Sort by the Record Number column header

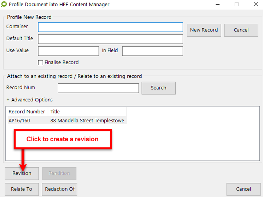point(27,112)
